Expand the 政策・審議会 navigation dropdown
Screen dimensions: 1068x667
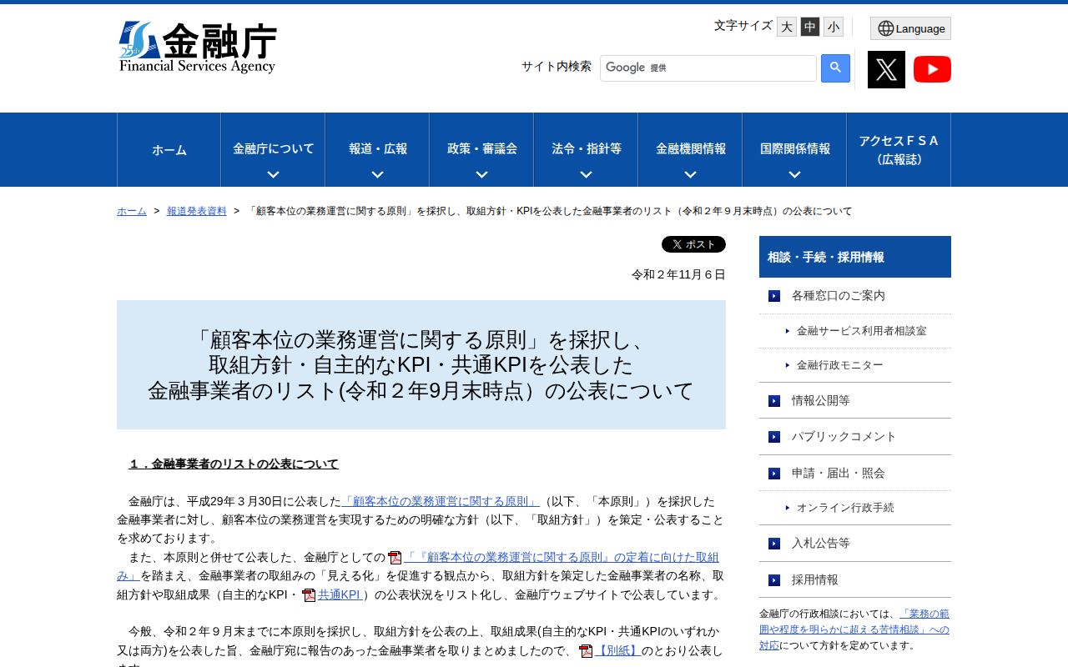(x=481, y=149)
